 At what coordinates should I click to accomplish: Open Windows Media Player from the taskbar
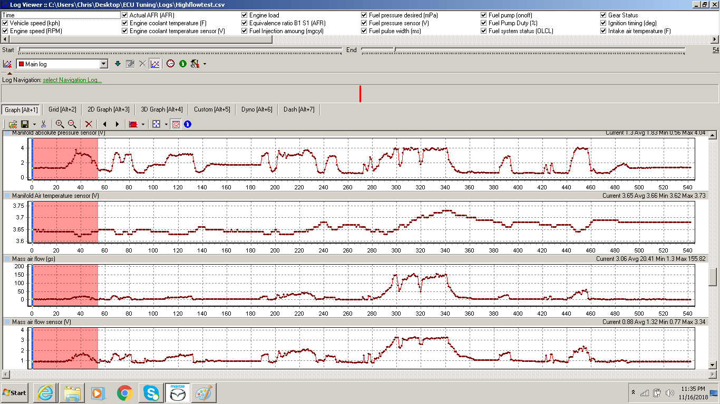98,393
